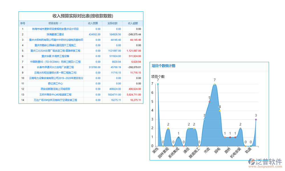Open the 珠海鹤港口建设 project link
The height and width of the screenshot is (171, 285).
click(55, 34)
